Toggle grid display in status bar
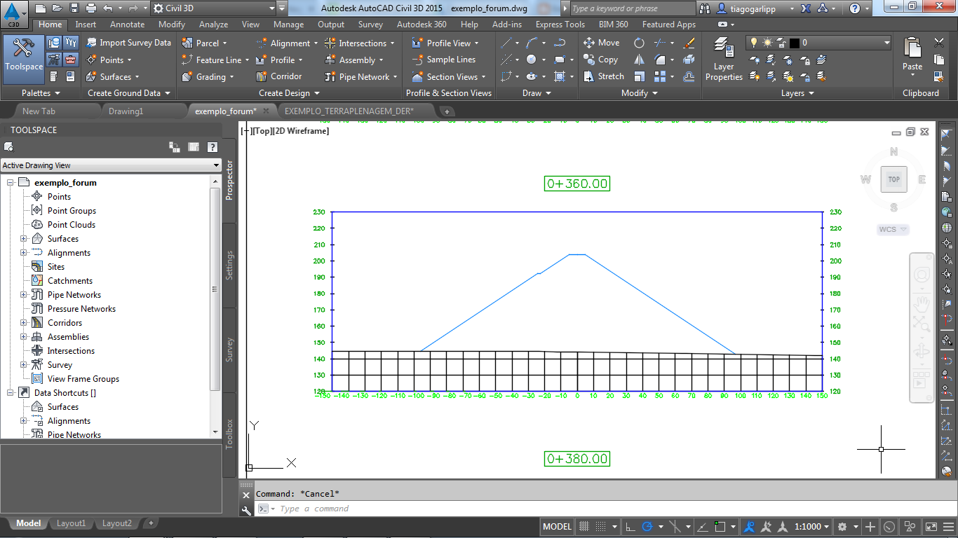 pos(583,527)
